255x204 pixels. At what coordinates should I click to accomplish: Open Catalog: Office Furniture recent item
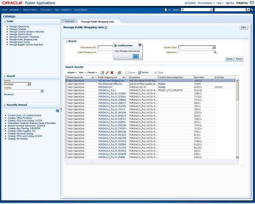tap(20, 118)
